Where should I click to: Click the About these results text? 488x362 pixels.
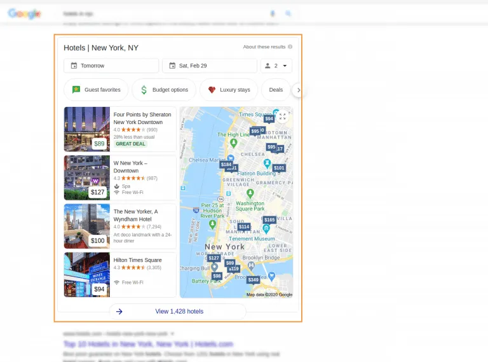point(264,46)
